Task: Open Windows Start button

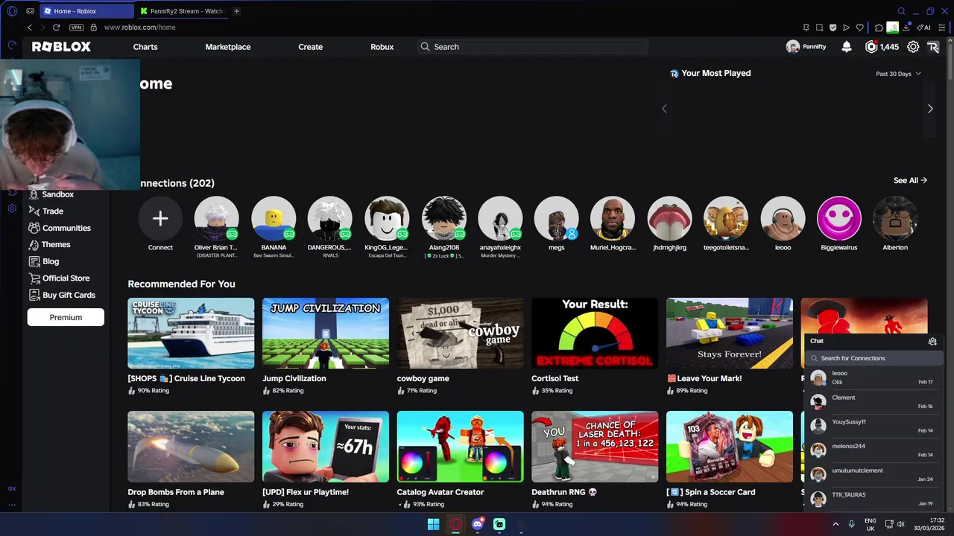Action: tap(433, 524)
